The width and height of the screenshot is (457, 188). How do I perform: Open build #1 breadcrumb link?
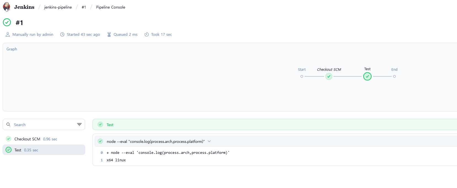pos(84,7)
